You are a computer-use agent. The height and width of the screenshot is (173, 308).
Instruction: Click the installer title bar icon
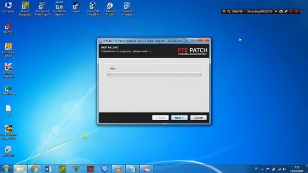click(x=101, y=41)
